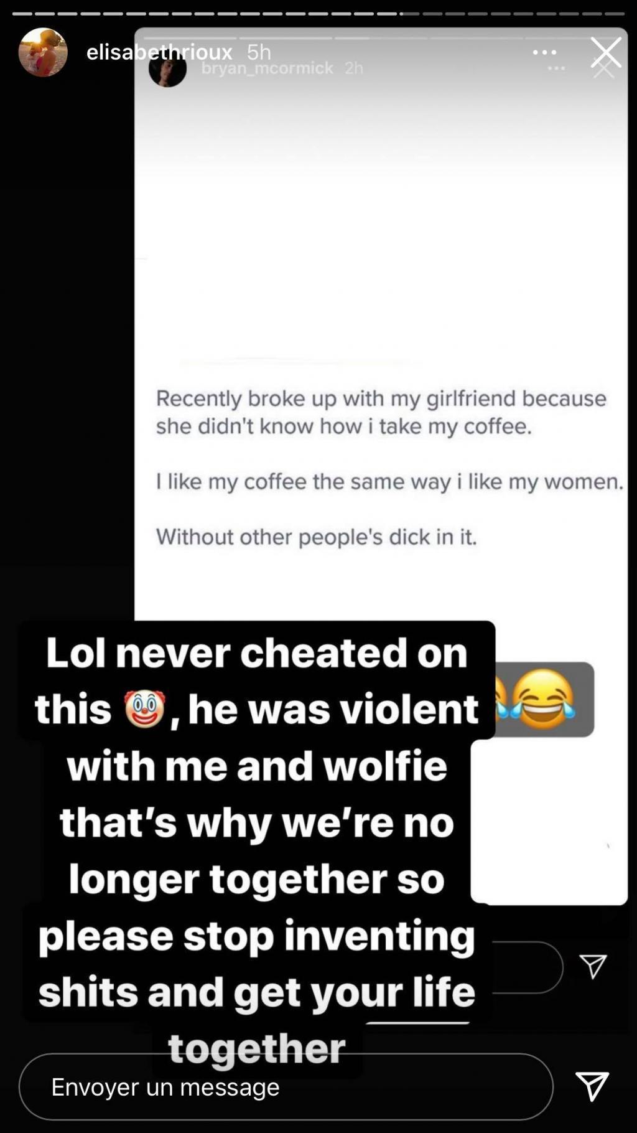Screen dimensions: 637x1133
Task: Tap the '2h' timestamp beside bryan_mcormick
Action: [x=354, y=68]
